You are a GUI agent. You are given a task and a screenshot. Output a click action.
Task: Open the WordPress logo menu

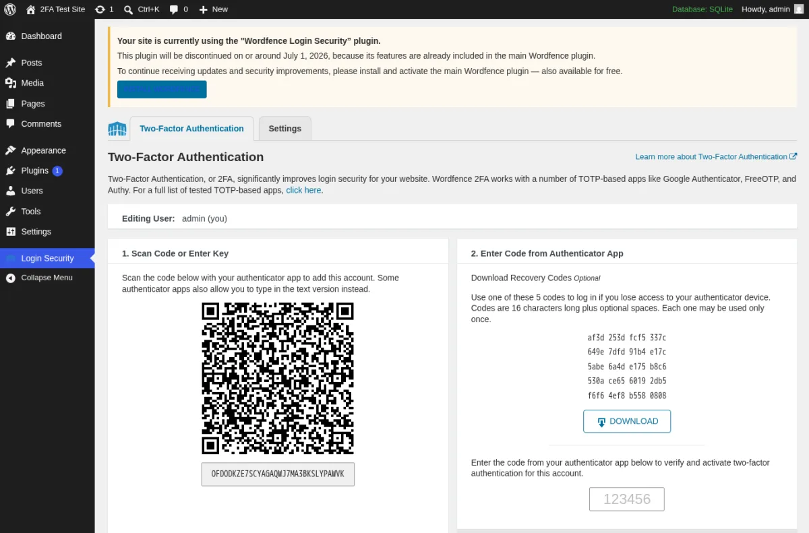pos(10,9)
